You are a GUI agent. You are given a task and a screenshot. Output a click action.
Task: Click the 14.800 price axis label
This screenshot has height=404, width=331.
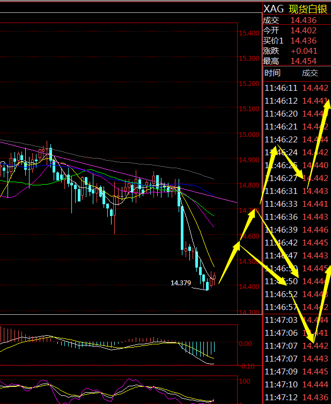[x=249, y=185]
